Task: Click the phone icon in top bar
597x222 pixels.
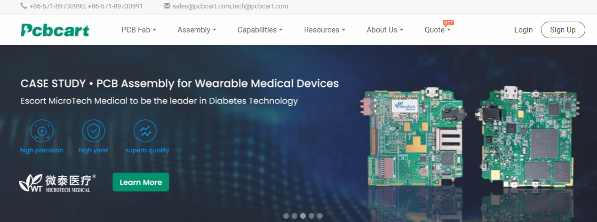Action: [24, 6]
